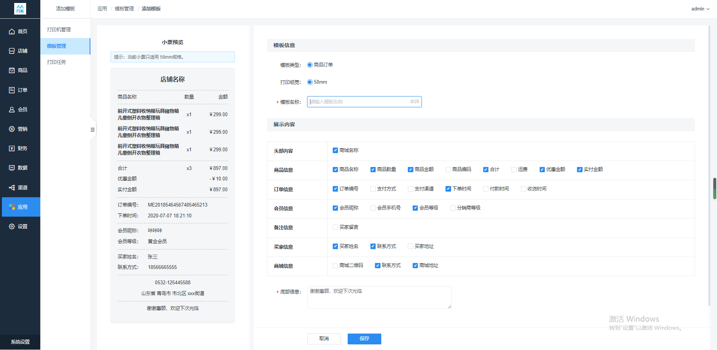This screenshot has height=350, width=717.
Task: Enable the 买家地址 checkbox
Action: pyautogui.click(x=411, y=247)
